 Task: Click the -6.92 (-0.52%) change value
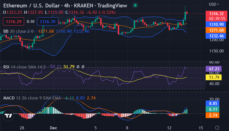[101, 12]
